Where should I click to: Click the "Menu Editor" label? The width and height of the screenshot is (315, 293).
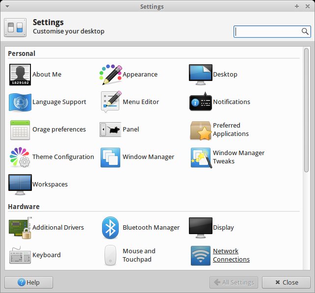(x=141, y=102)
